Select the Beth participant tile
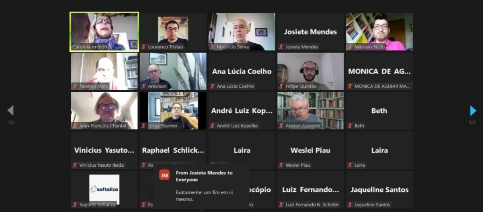The height and width of the screenshot is (212, 483). pyautogui.click(x=379, y=111)
